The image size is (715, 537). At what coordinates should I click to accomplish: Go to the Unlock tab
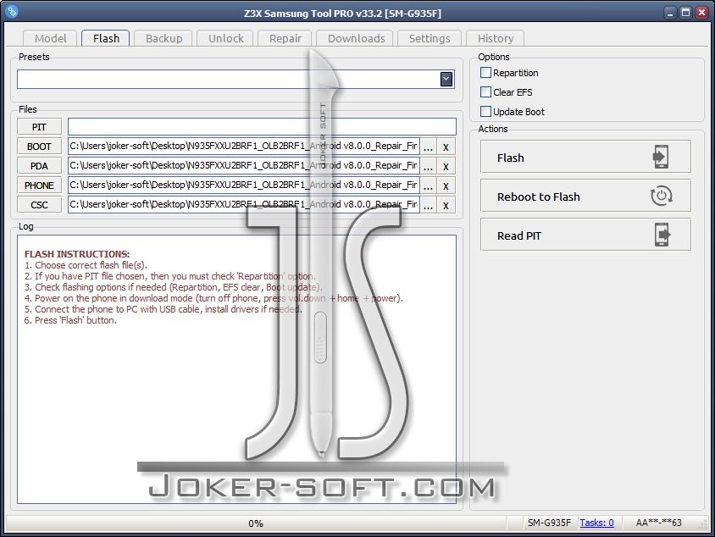225,38
